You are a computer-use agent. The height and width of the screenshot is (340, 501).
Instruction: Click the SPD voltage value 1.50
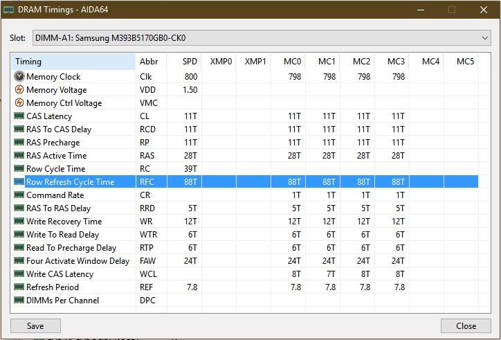pos(190,90)
